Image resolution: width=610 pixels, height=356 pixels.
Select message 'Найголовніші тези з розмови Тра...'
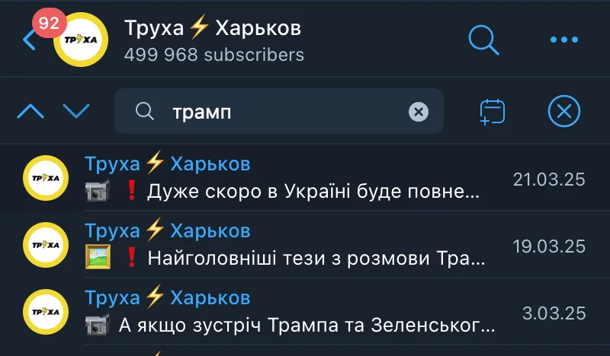click(x=316, y=258)
